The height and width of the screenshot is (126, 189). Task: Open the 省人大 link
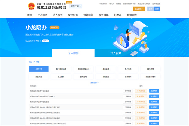coord(112,4)
